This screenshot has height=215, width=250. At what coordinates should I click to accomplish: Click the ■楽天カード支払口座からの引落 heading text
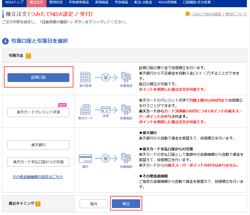(x=166, y=149)
